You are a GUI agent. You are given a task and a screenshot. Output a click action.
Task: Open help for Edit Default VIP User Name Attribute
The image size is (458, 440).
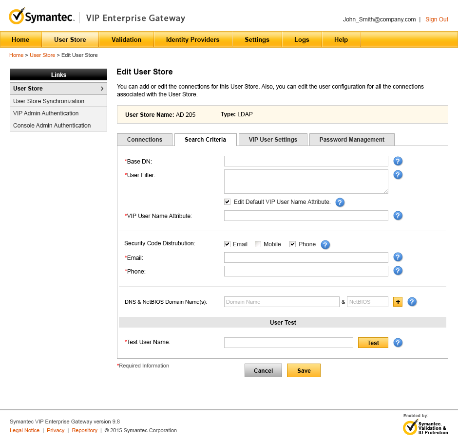(340, 202)
